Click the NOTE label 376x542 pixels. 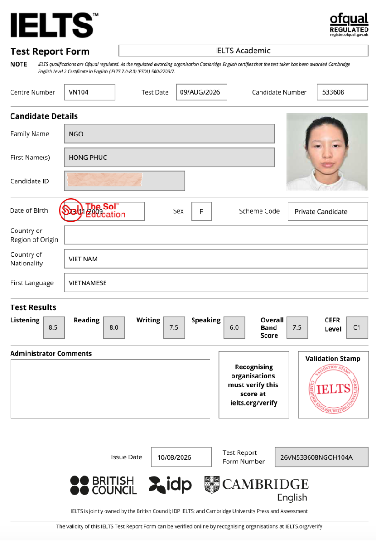pos(19,64)
